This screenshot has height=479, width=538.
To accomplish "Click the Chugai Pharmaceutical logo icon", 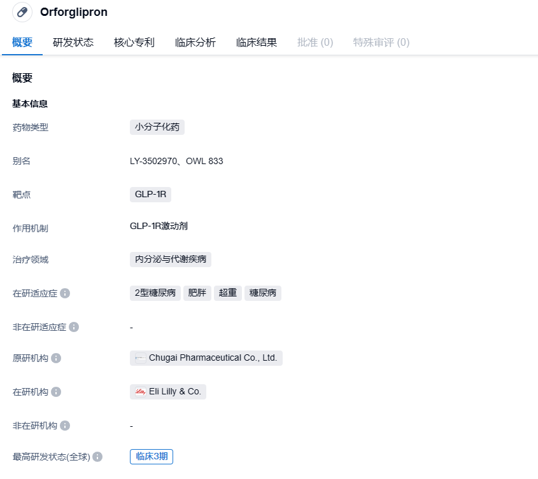I will click(140, 358).
